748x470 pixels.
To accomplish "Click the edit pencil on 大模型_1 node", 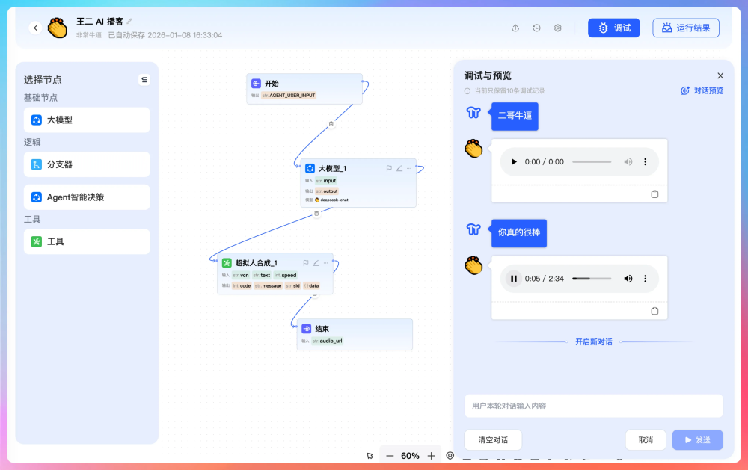I will [399, 168].
